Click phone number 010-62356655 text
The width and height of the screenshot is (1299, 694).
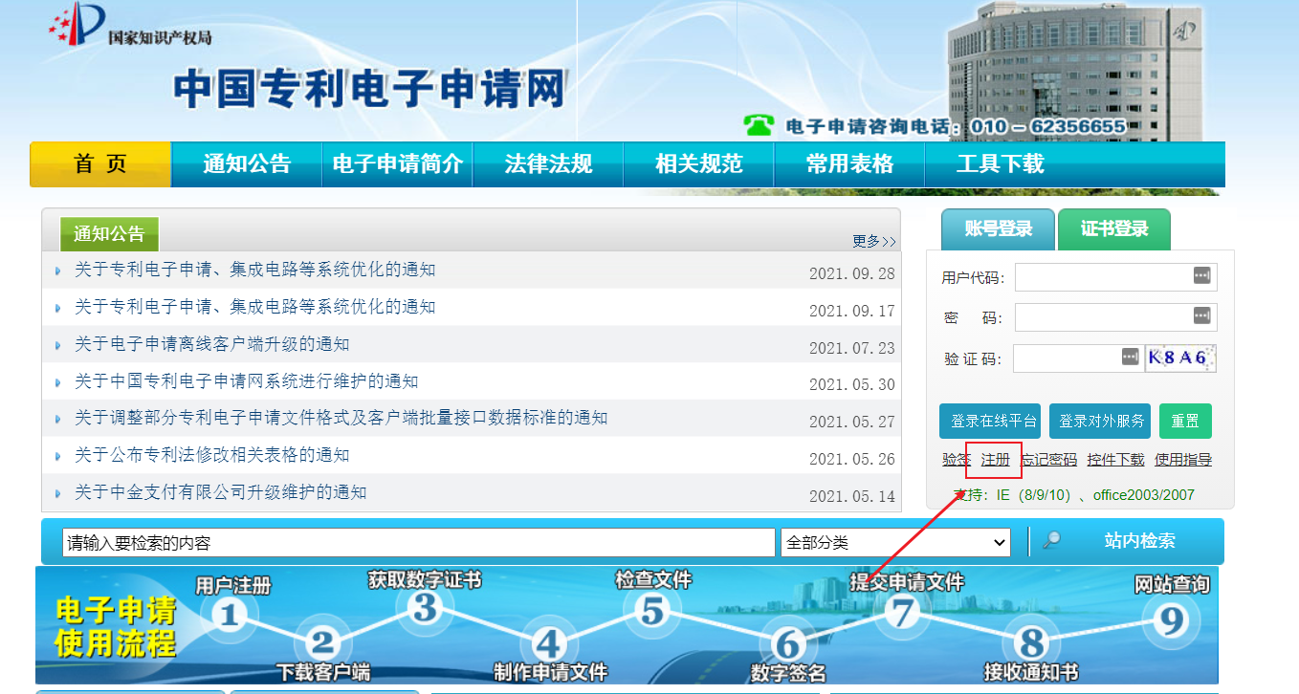(1049, 126)
